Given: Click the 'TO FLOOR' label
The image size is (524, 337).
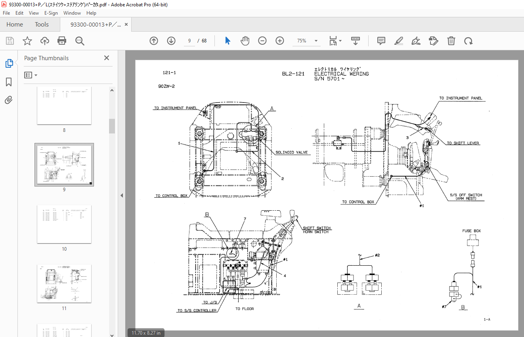Looking at the screenshot, I should 245,308.
